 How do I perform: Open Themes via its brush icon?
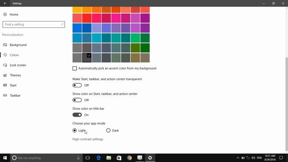(5, 75)
